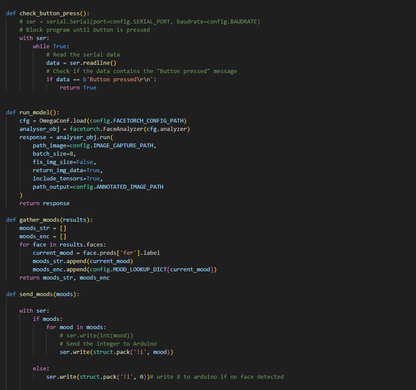This screenshot has width=416, height=390.
Task: Click the 'return response' statement
Action: coord(45,203)
